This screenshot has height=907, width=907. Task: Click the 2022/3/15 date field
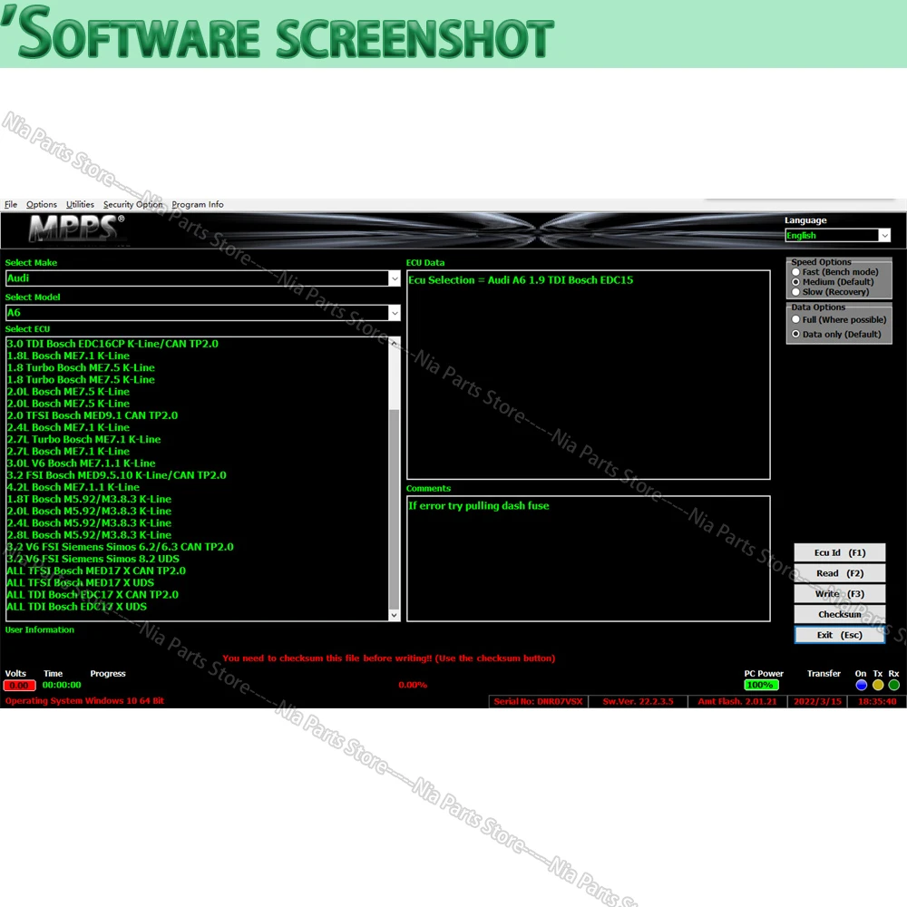click(x=817, y=702)
